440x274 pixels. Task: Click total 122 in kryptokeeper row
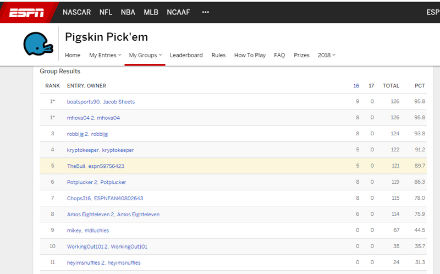395,150
